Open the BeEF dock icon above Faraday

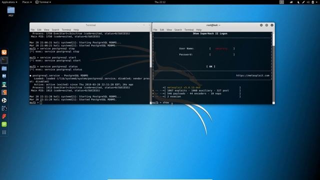click(x=4, y=108)
